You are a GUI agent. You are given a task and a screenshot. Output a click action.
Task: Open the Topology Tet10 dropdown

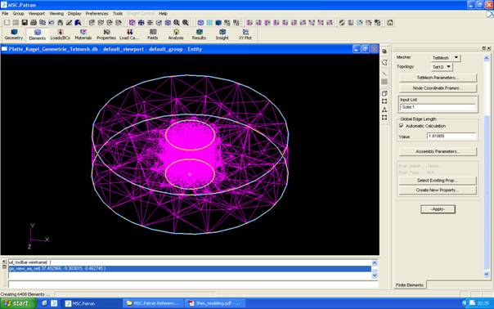click(442, 67)
